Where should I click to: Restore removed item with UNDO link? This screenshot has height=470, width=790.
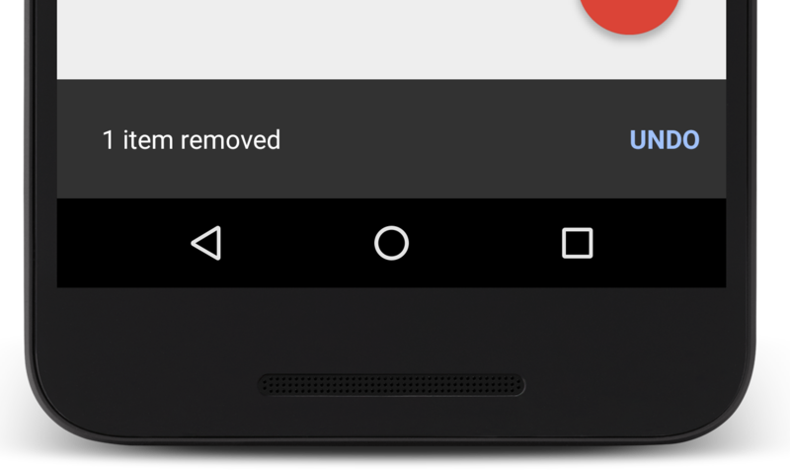(x=665, y=140)
